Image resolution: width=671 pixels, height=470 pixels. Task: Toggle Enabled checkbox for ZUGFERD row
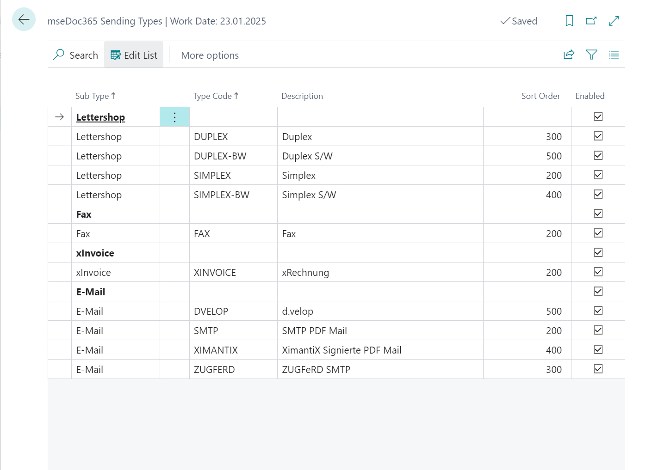(x=598, y=369)
